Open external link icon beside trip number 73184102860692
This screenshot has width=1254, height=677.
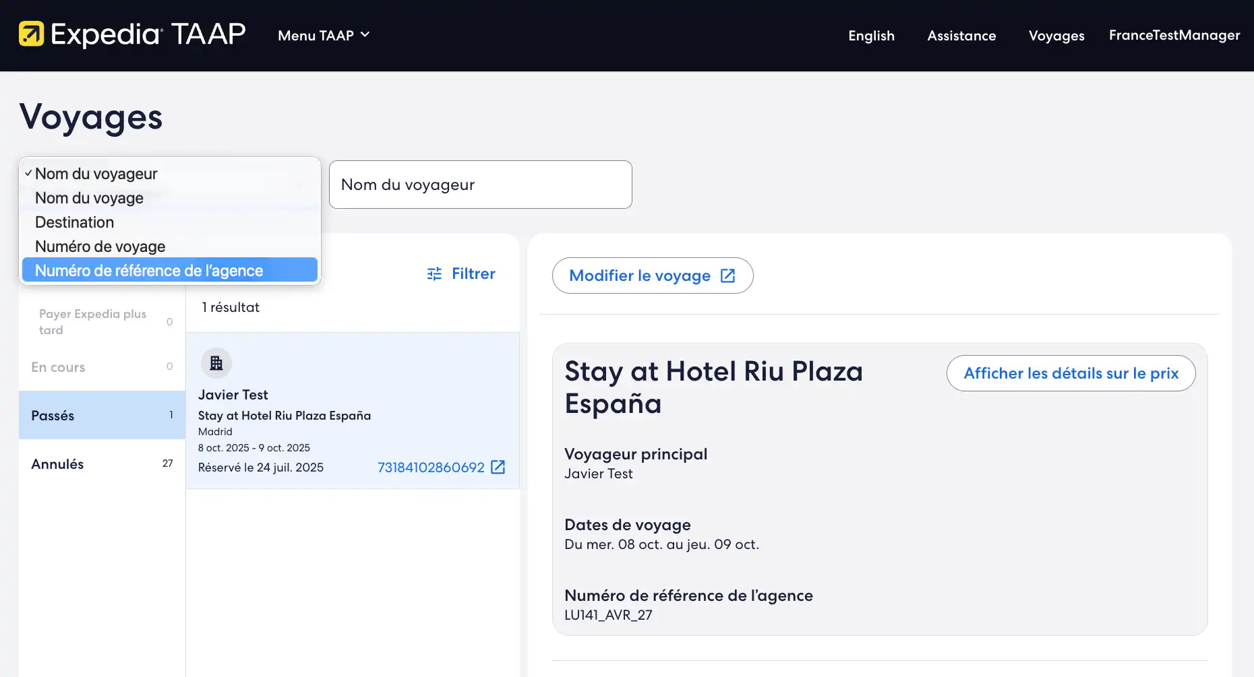(498, 467)
